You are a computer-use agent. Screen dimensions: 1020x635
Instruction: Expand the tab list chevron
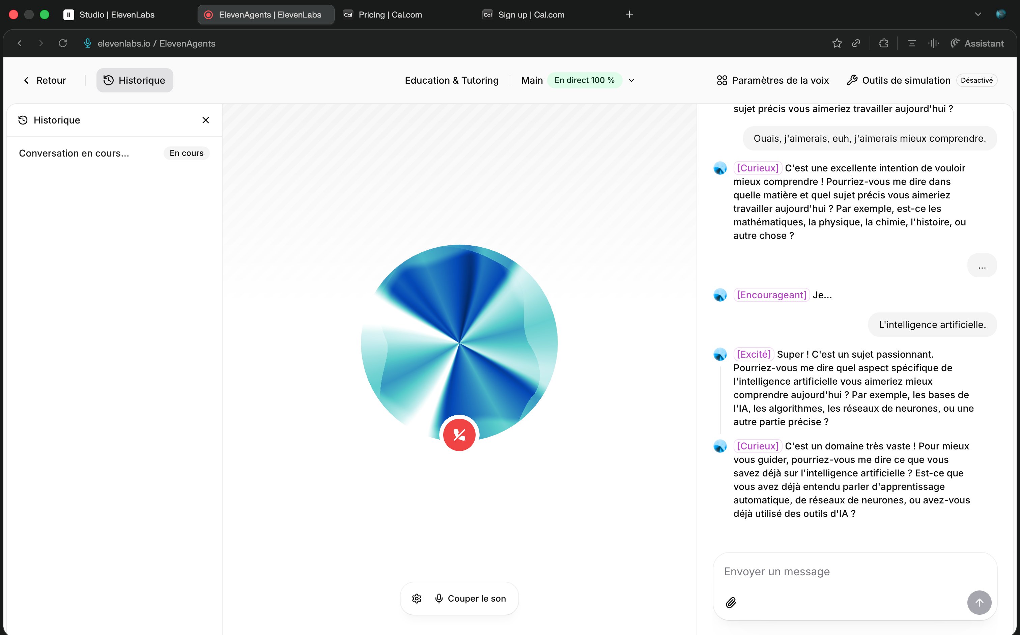tap(978, 14)
